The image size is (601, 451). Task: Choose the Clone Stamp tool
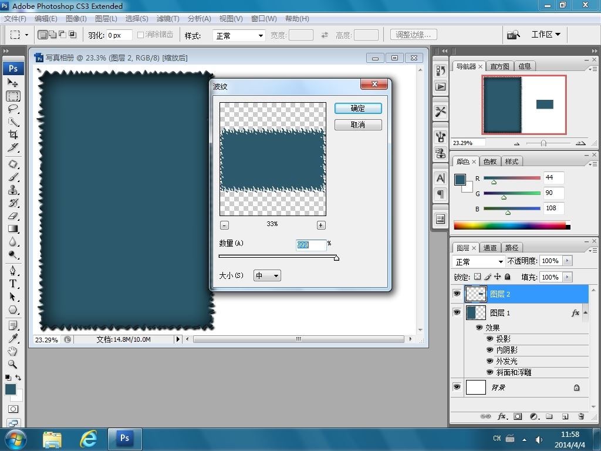(x=13, y=190)
